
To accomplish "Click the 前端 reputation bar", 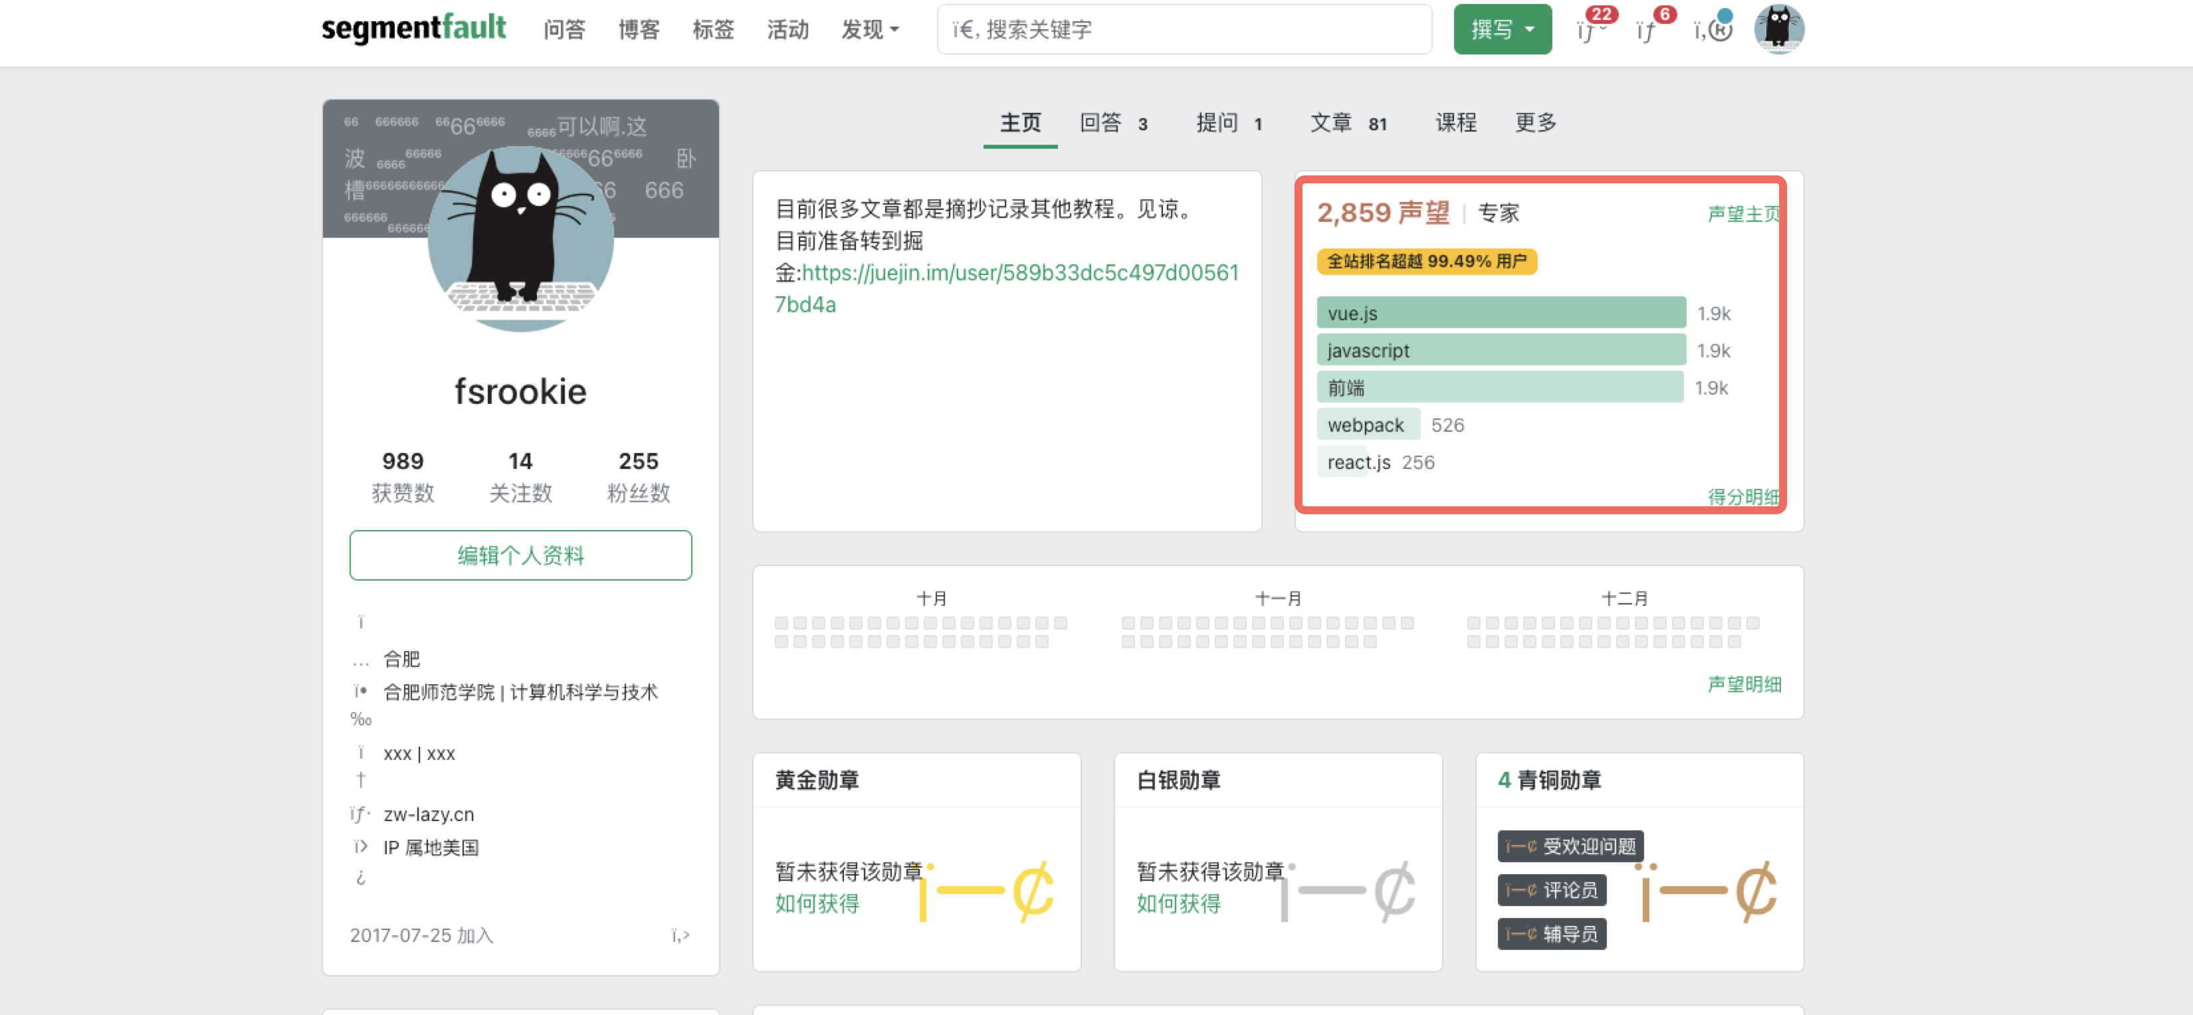I will pyautogui.click(x=1500, y=388).
